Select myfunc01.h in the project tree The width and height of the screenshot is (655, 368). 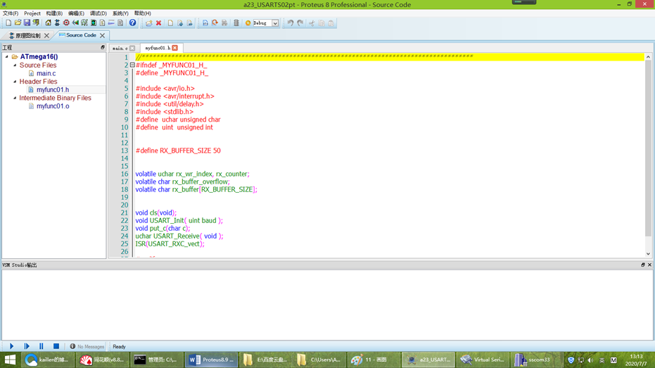pos(53,89)
